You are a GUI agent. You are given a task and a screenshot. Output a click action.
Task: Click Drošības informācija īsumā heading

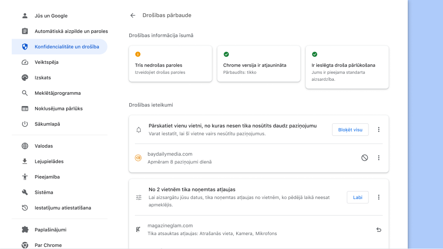click(161, 36)
